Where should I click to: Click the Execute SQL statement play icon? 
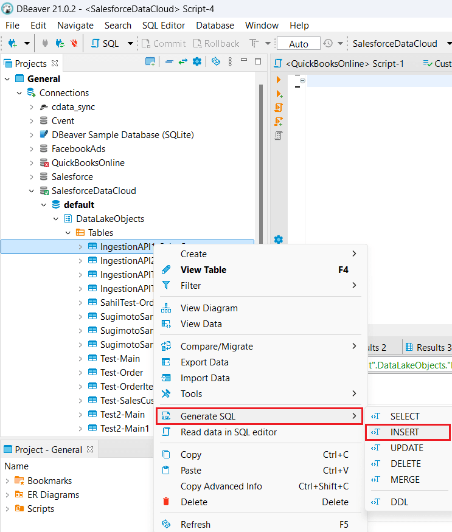tap(279, 80)
